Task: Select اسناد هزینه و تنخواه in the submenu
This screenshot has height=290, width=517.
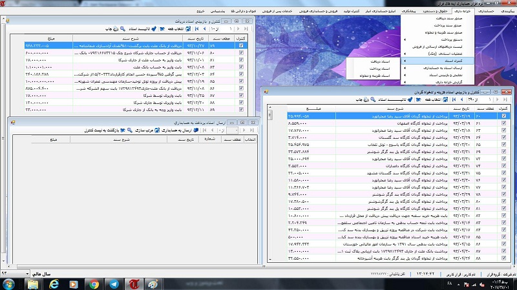Action: pos(374,76)
